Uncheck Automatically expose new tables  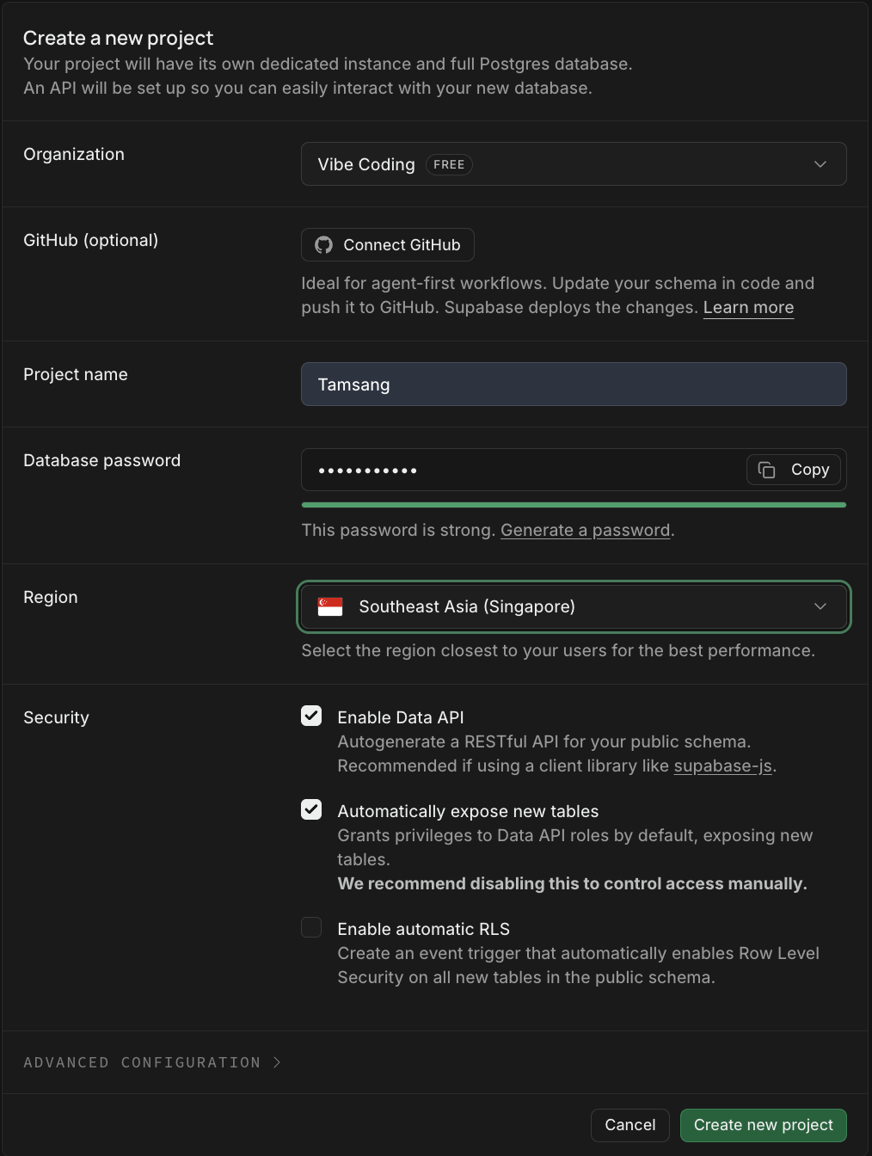(311, 809)
